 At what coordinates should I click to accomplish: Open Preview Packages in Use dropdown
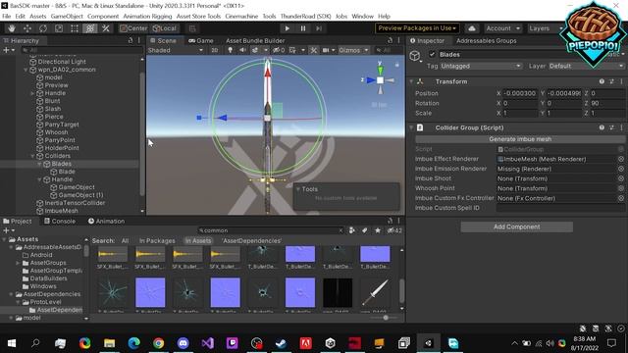pyautogui.click(x=417, y=28)
